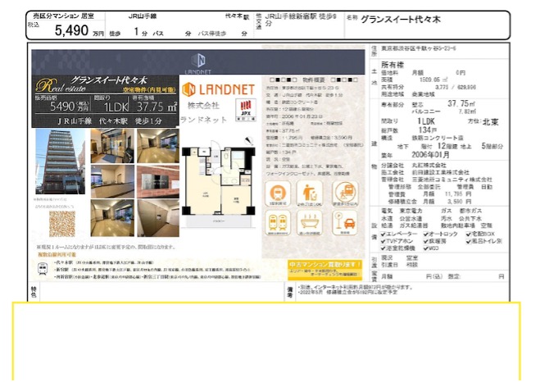Click the エレベーター checkbox
This screenshot has height=382, width=540.
tap(383, 234)
